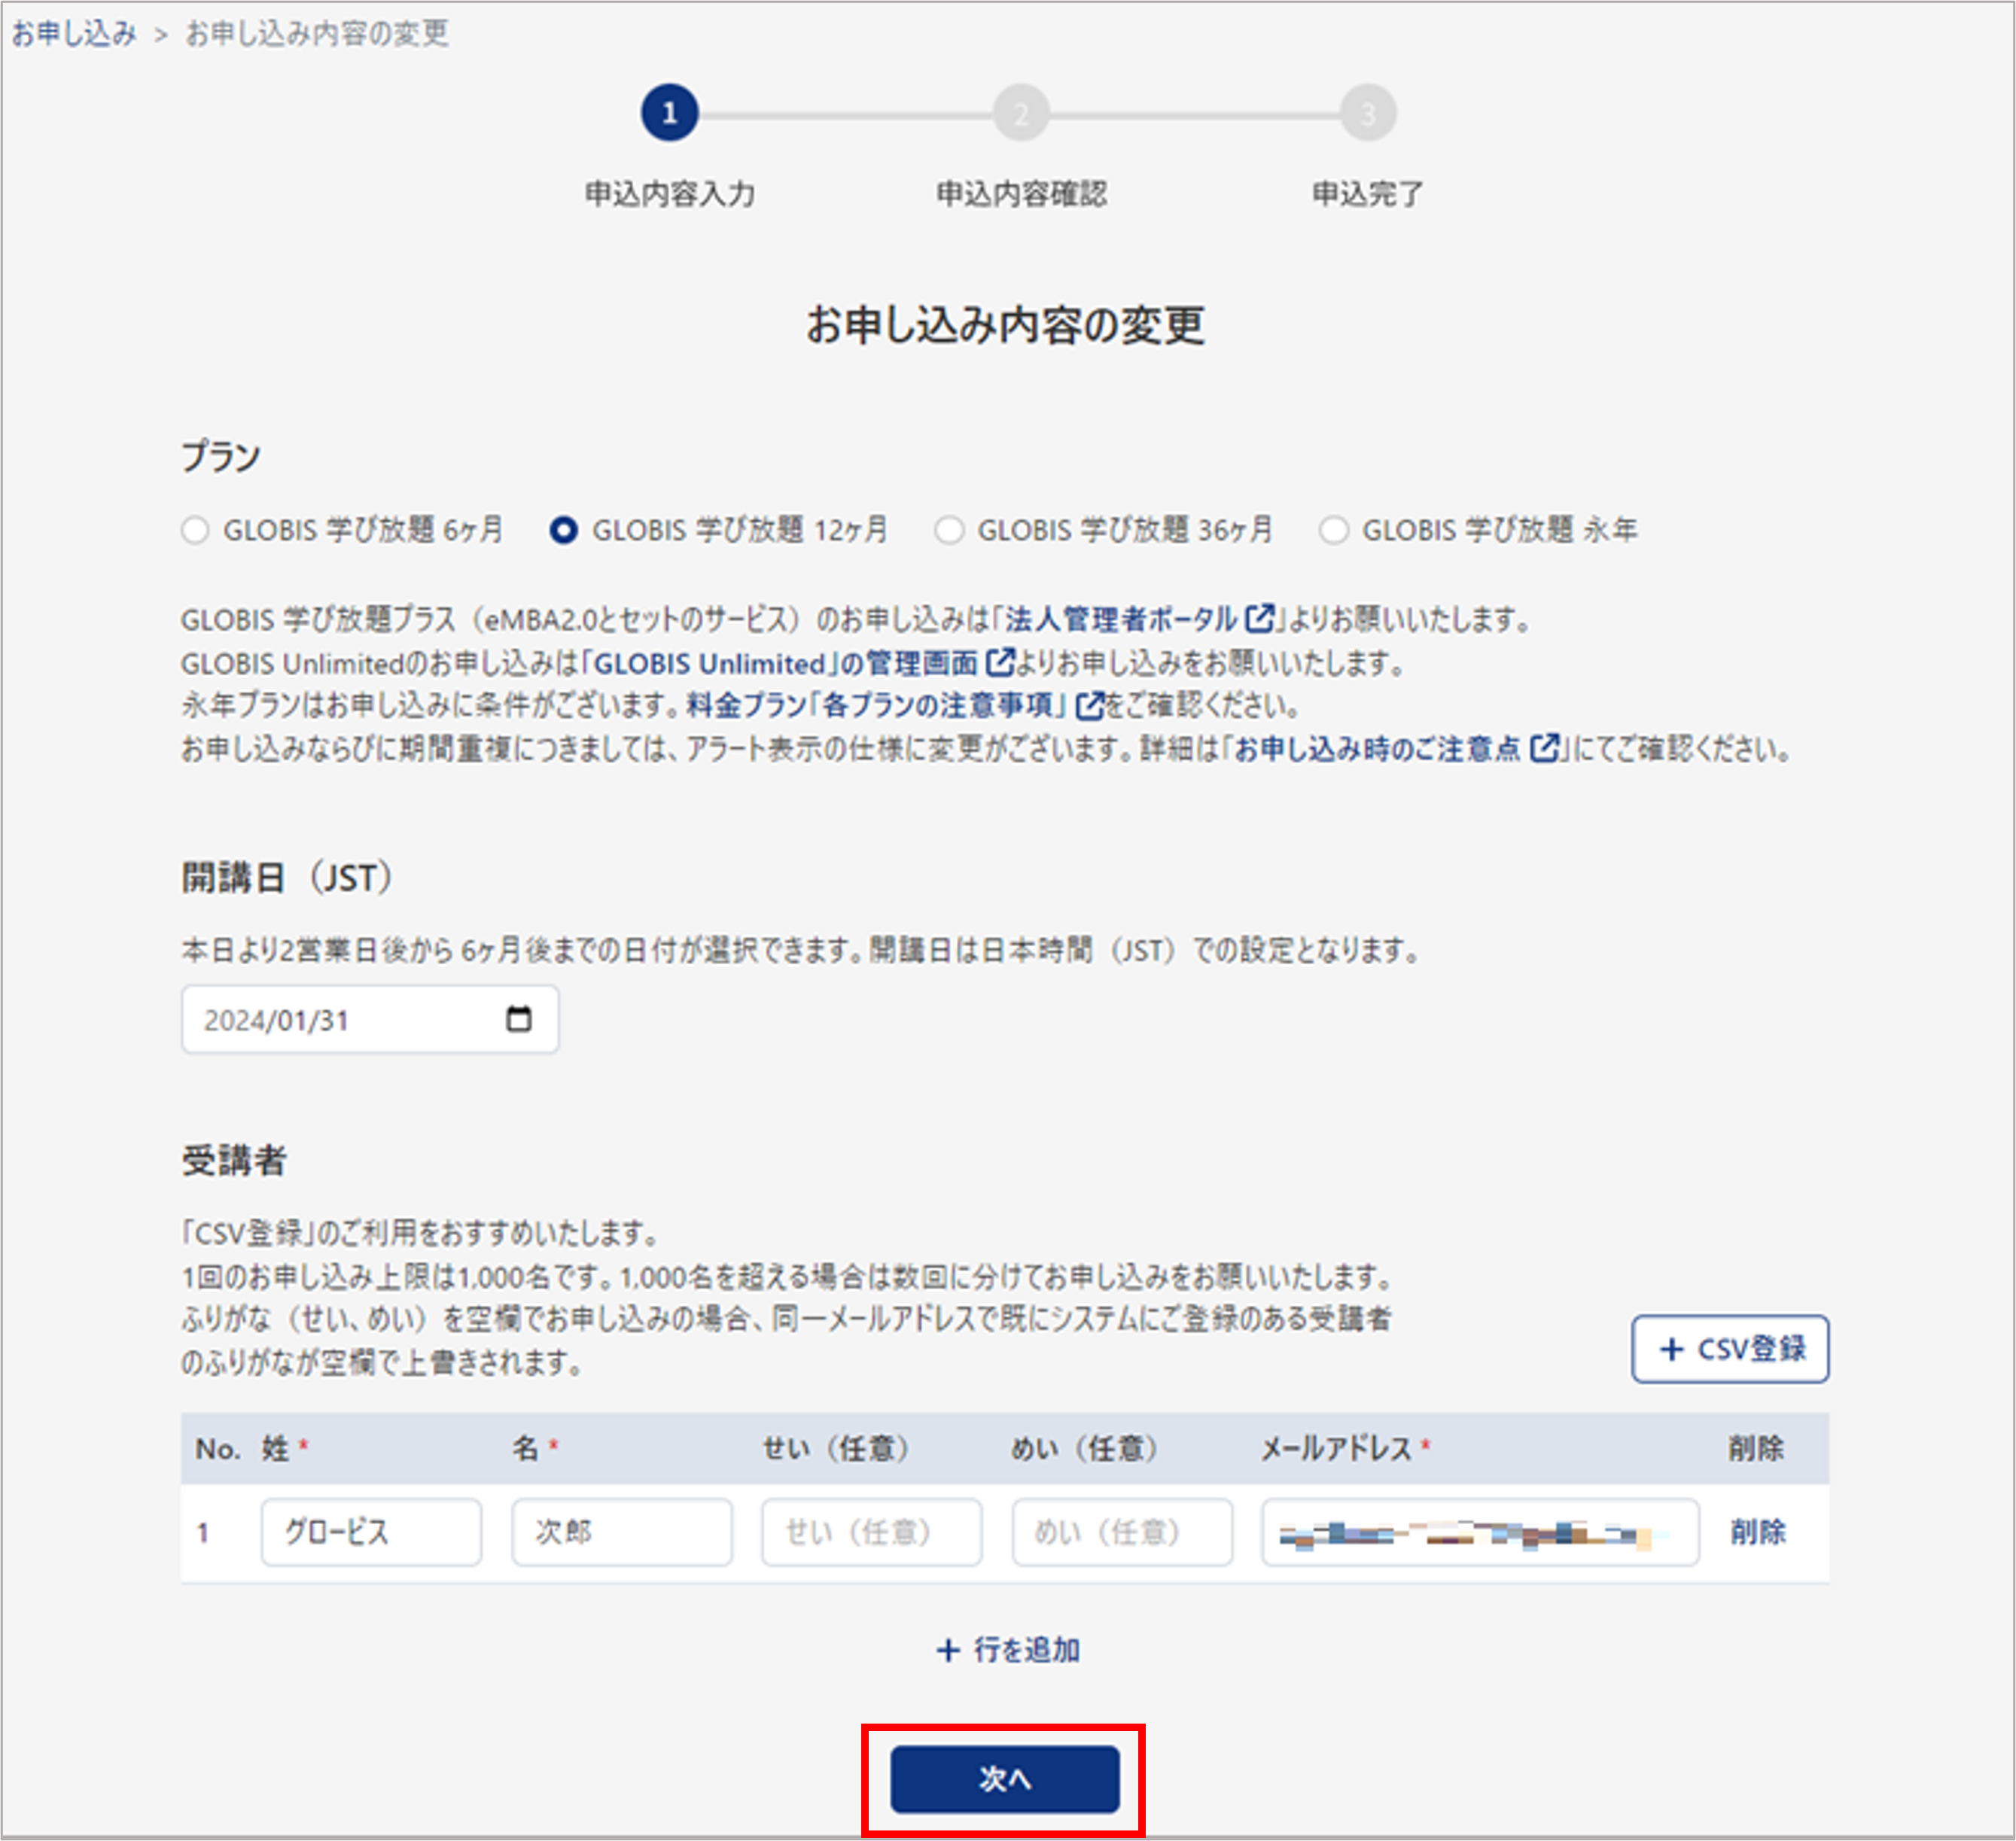Viewport: 2016px width, 1841px height.
Task: Go to お申し込み breadcrumb link
Action: point(74,34)
